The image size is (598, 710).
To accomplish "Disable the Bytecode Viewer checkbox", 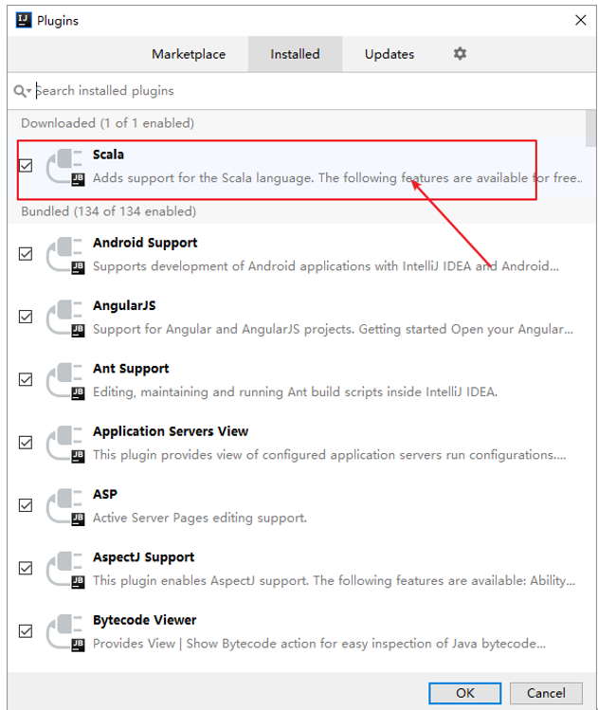I will pyautogui.click(x=26, y=631).
